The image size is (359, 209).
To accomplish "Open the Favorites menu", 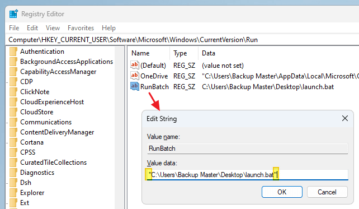I will [x=81, y=28].
